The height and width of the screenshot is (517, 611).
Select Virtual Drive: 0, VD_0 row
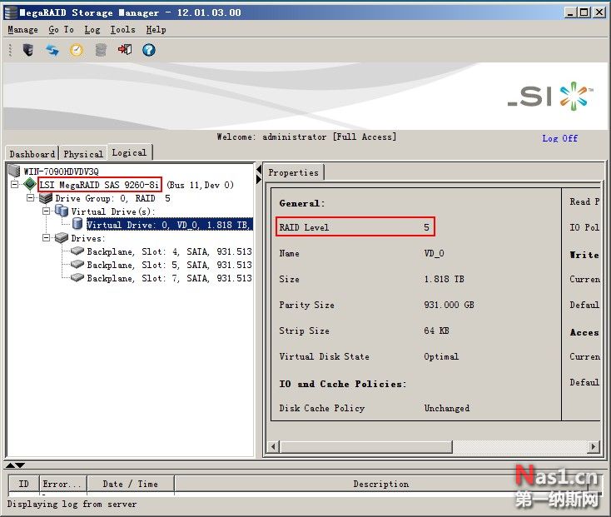[x=170, y=225]
